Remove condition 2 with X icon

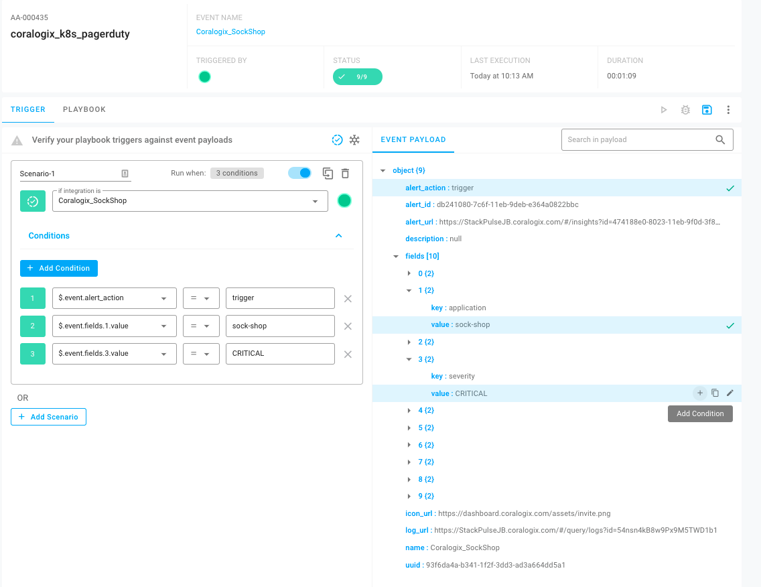pos(348,326)
